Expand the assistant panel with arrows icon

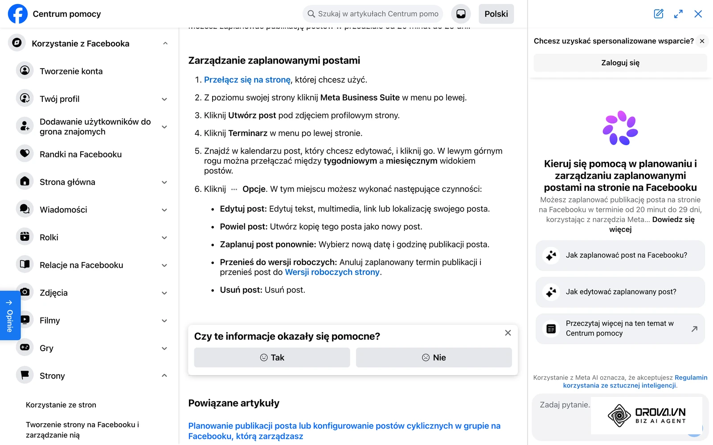(x=678, y=14)
